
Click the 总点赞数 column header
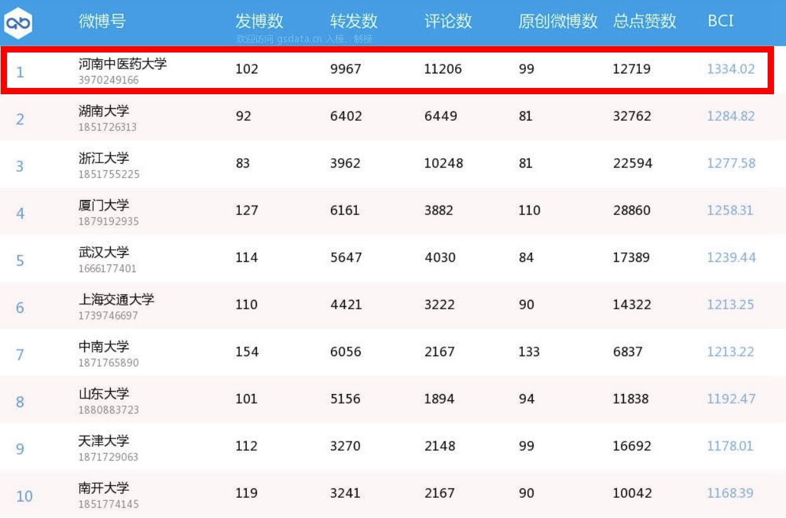(x=644, y=21)
